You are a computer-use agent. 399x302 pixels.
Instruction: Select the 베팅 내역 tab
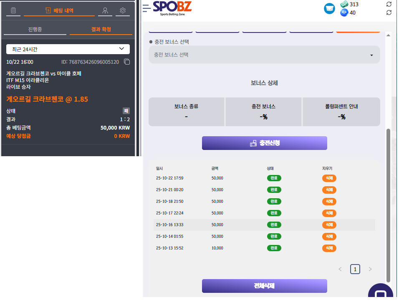point(60,10)
